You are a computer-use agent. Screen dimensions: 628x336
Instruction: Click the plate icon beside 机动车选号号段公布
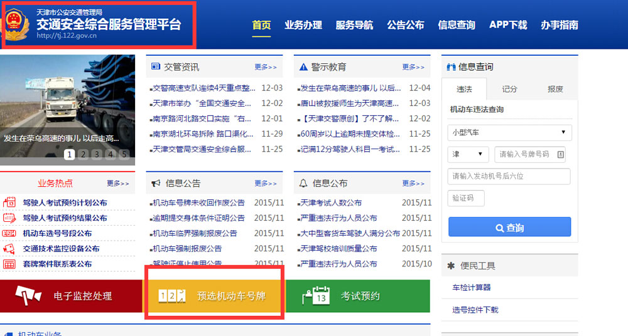pos(9,233)
